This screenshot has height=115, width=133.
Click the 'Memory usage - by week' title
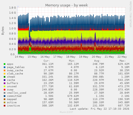click(67, 5)
